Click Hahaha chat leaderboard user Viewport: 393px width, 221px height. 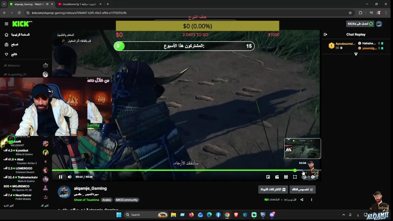coord(371,44)
